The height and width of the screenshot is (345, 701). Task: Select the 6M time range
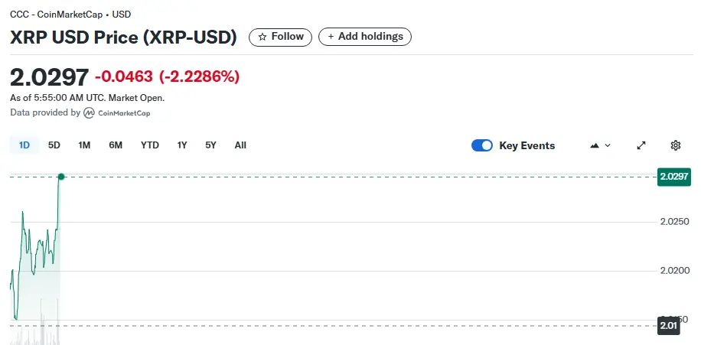116,145
